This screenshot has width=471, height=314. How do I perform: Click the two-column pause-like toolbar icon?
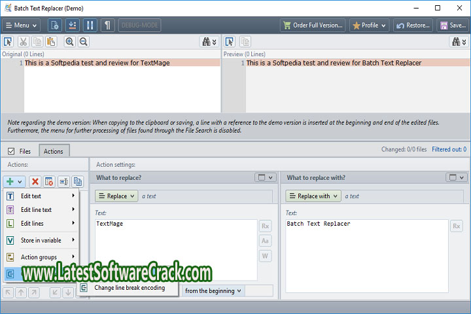click(x=90, y=26)
